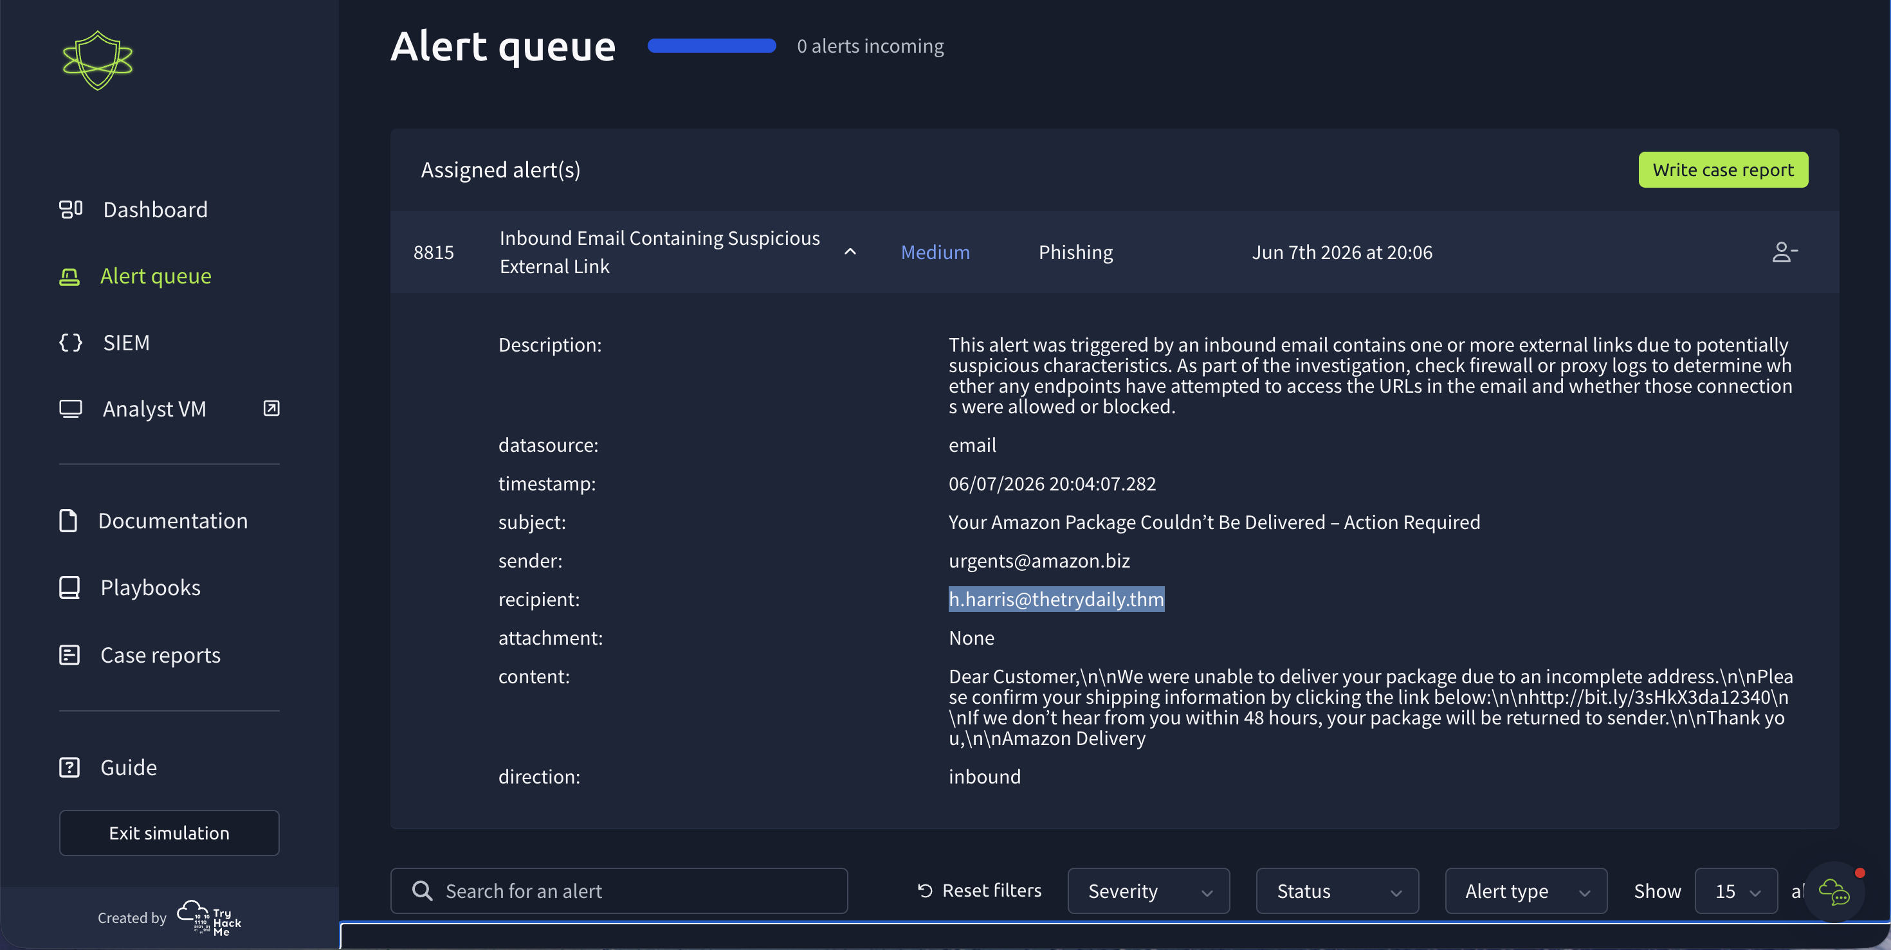Unassign alert 8815 with user-minus icon
Screen dimensions: 1891x950
pyautogui.click(x=1785, y=253)
